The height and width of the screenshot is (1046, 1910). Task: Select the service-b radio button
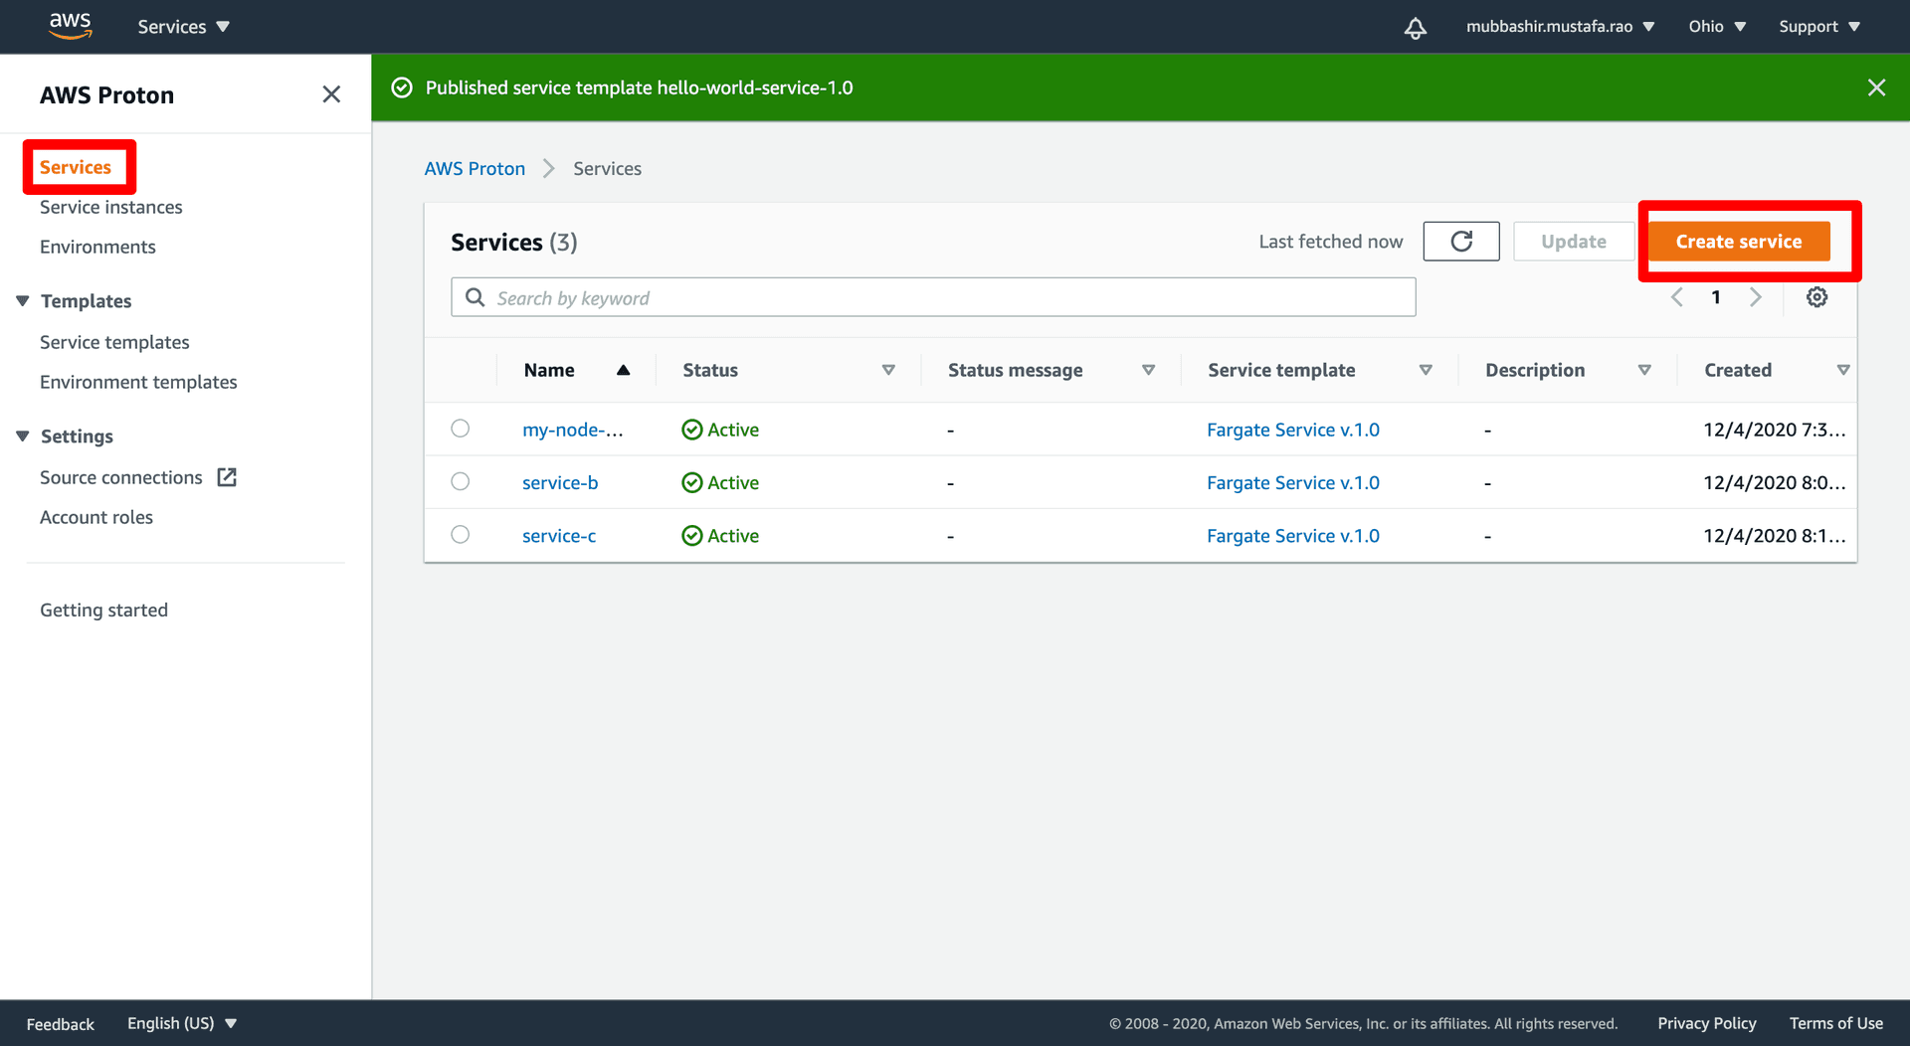click(460, 481)
